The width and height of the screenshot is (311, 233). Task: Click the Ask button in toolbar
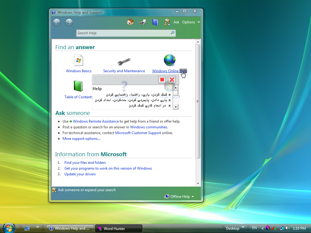[176, 22]
